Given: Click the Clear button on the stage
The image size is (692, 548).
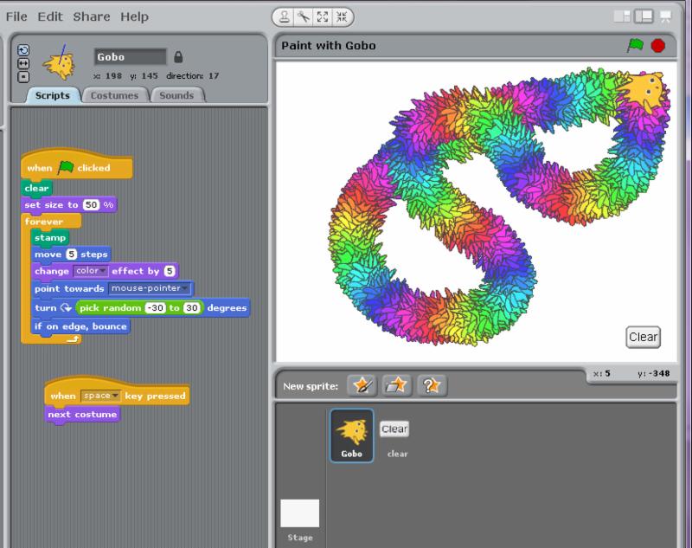Looking at the screenshot, I should (643, 338).
